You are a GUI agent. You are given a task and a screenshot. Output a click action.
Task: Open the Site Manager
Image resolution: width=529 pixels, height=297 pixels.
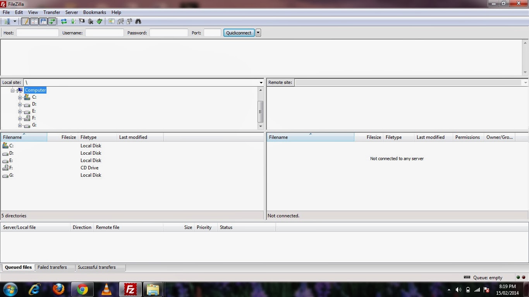click(x=7, y=22)
